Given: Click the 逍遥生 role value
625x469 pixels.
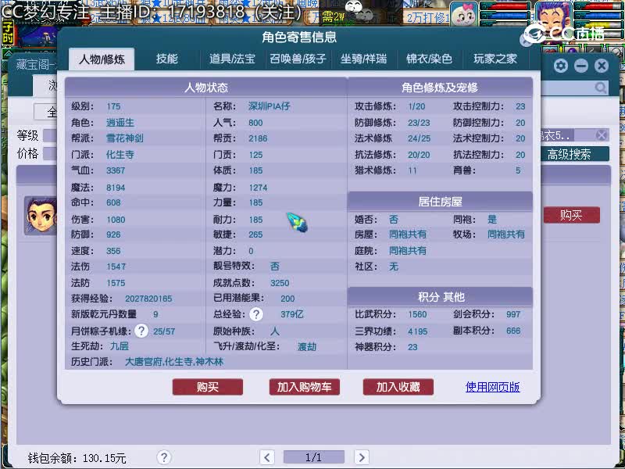Looking at the screenshot, I should pos(120,123).
